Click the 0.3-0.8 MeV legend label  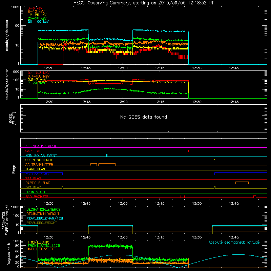coord(38,76)
